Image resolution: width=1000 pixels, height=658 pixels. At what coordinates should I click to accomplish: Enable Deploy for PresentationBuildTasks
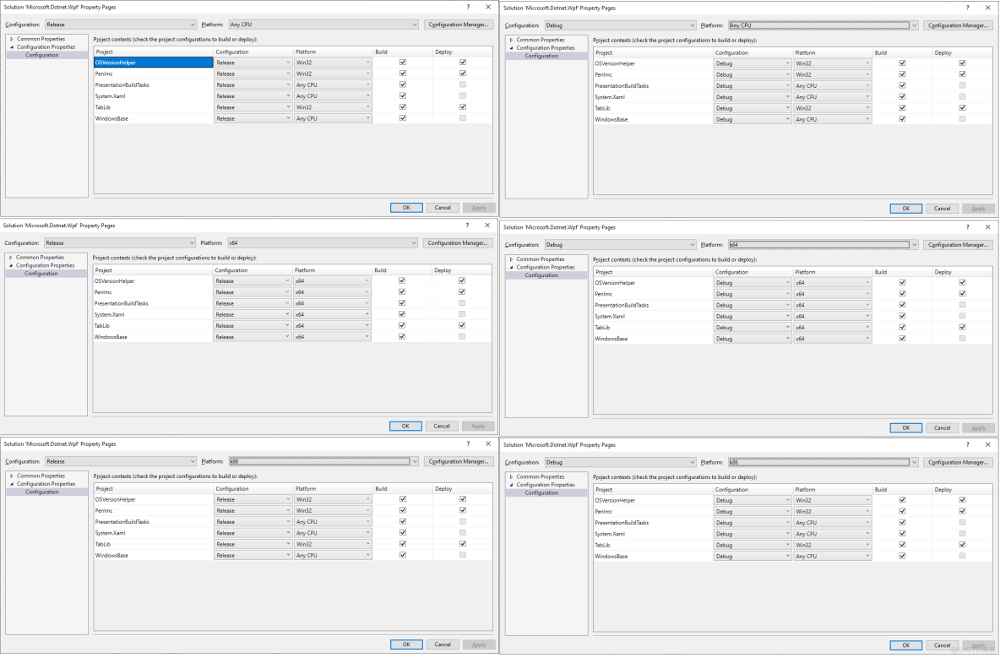[462, 84]
